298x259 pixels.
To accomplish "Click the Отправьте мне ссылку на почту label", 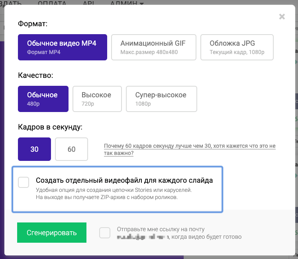I will click(161, 229).
